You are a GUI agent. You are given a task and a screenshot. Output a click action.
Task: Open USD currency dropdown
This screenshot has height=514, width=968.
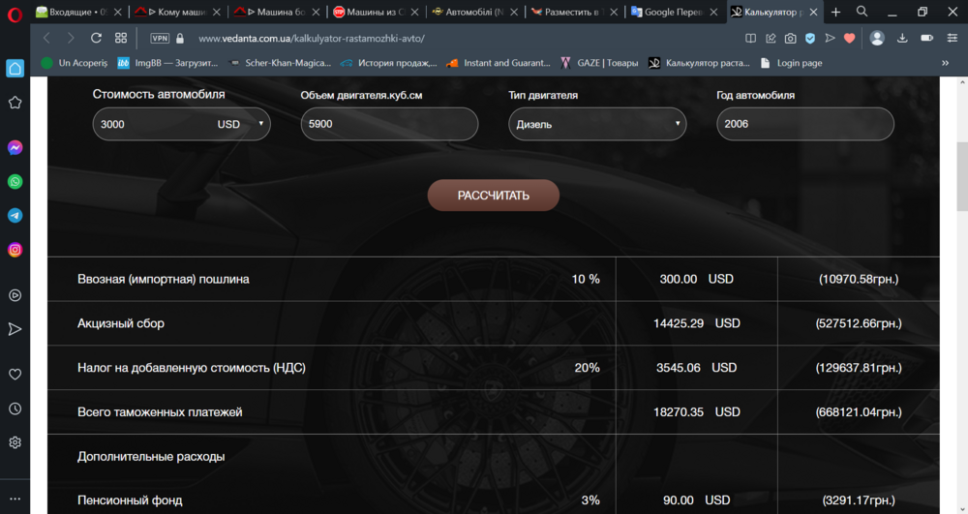(x=241, y=124)
